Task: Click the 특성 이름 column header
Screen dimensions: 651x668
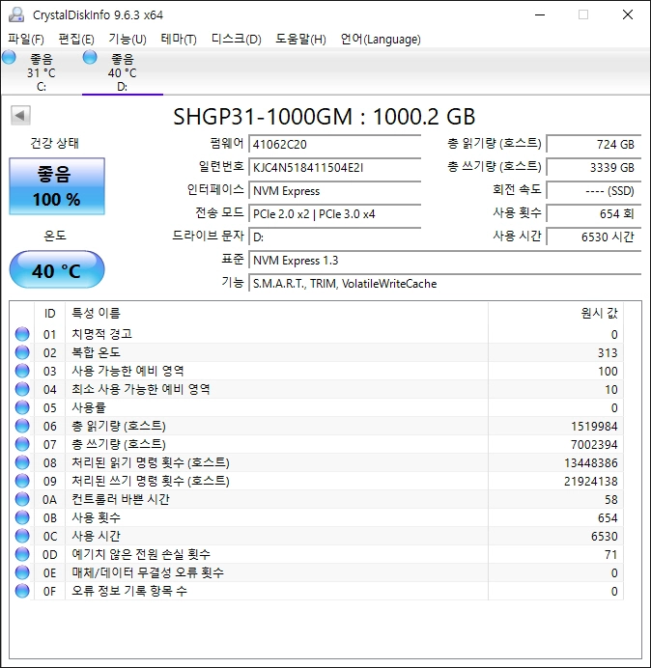Action: [276, 314]
